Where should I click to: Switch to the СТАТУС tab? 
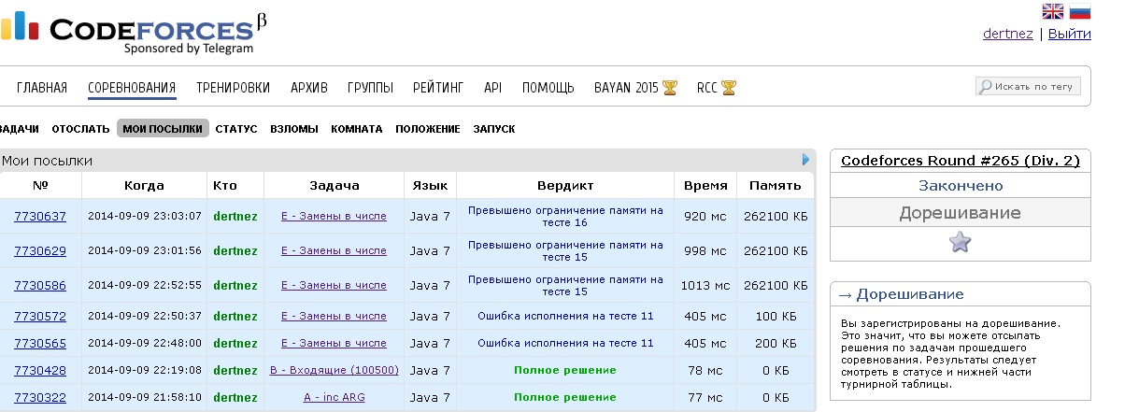(236, 129)
